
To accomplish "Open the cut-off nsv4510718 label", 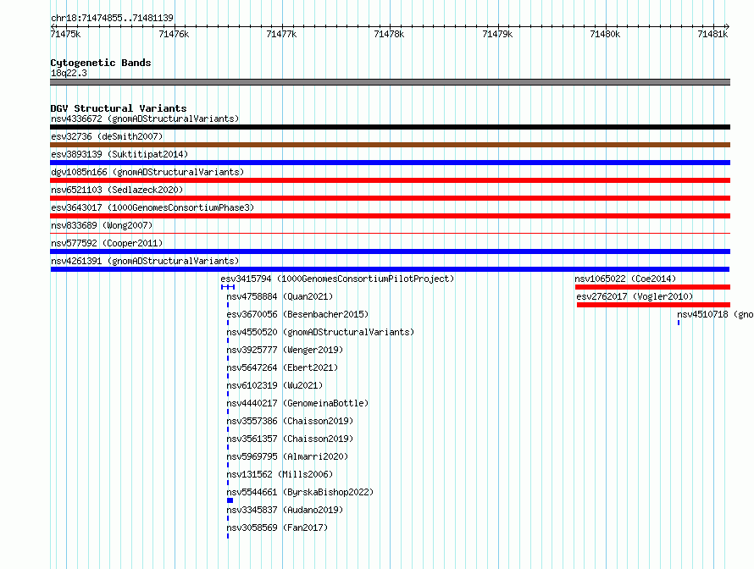I will [715, 314].
